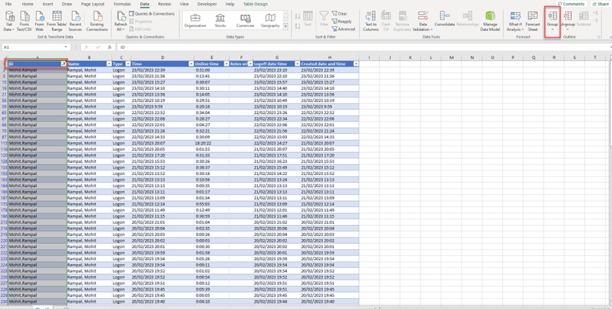
Task: Click the Comments button
Action: coord(570,4)
